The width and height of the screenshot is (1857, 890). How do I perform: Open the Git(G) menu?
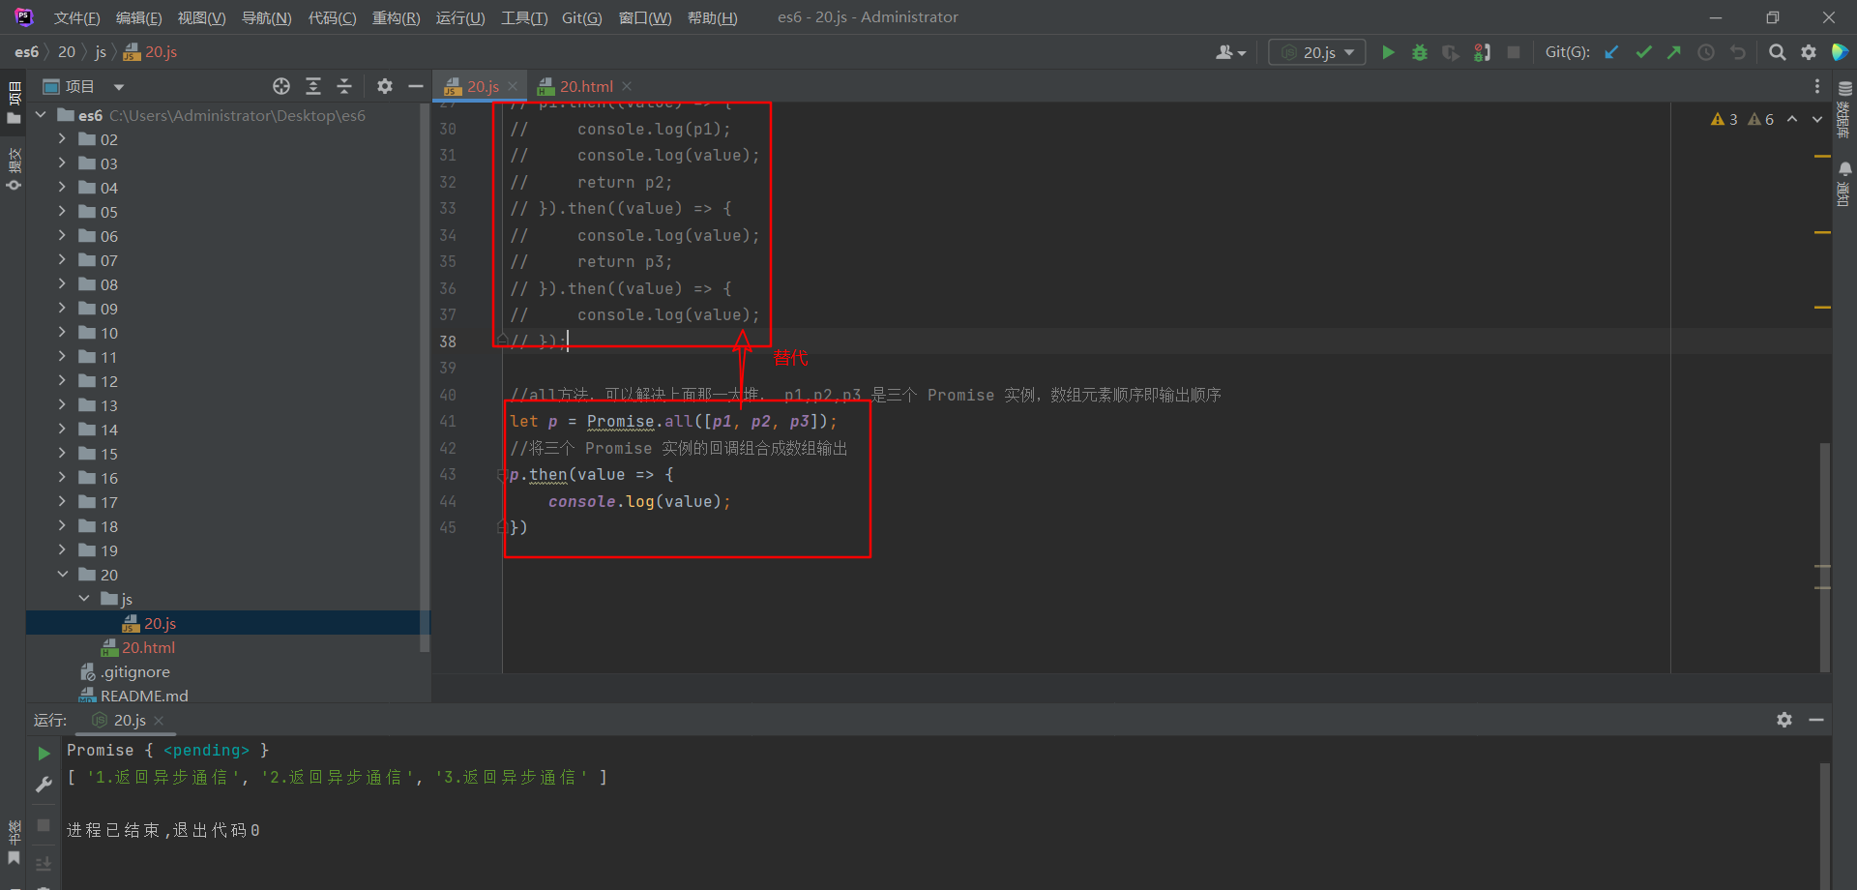click(581, 17)
